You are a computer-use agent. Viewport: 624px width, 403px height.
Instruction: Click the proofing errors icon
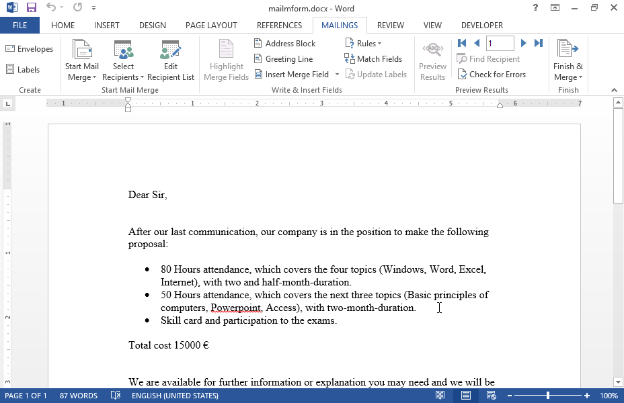[116, 396]
